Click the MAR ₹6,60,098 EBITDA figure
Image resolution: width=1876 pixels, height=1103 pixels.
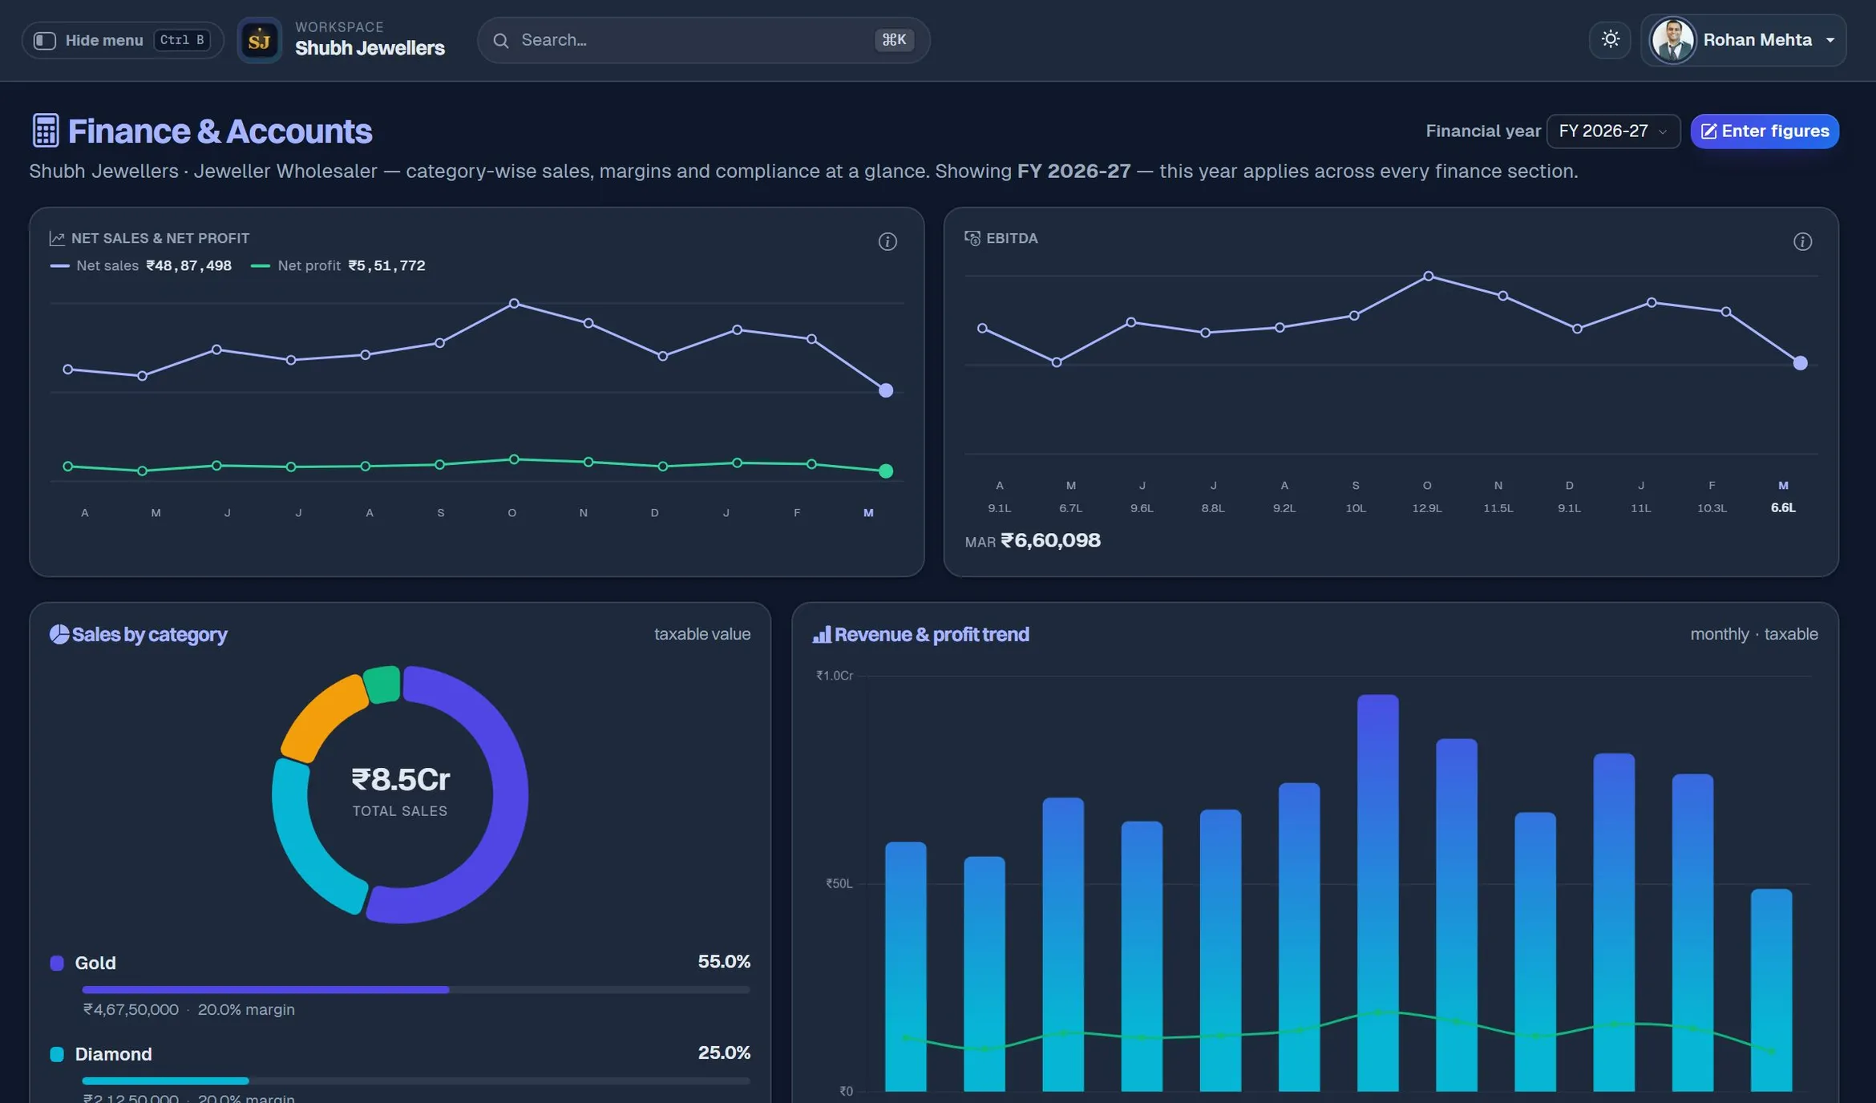pyautogui.click(x=1033, y=540)
